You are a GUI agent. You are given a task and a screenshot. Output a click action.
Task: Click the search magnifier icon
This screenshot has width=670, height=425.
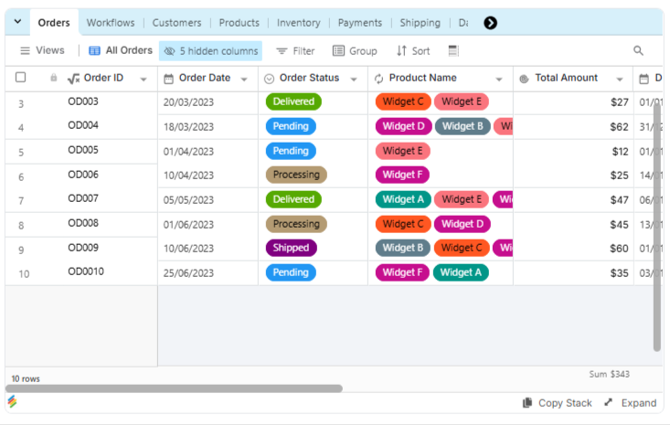(x=638, y=51)
